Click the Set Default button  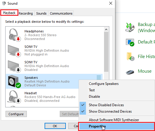pos(69,114)
